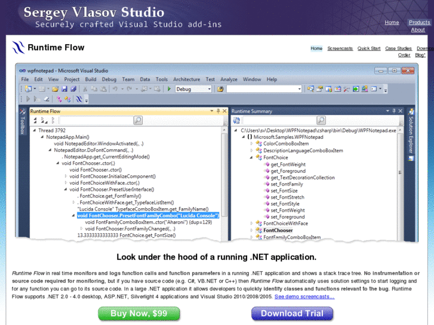Click the search icon in Runtime Flow panel
Image resolution: width=434 pixels, height=325 pixels.
(138, 120)
